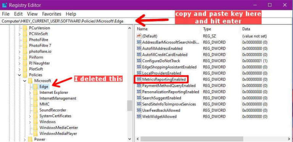The image size is (293, 142).
Task: Click the horizontal scrollbar in values pane
Action: 192,139
